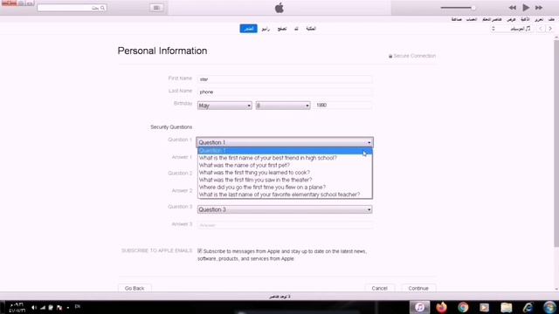Go forward with right chevron arrow
The width and height of the screenshot is (559, 314).
pyautogui.click(x=550, y=29)
